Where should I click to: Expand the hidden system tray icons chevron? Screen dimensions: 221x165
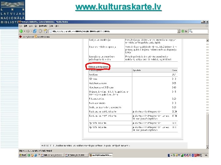pos(172,155)
